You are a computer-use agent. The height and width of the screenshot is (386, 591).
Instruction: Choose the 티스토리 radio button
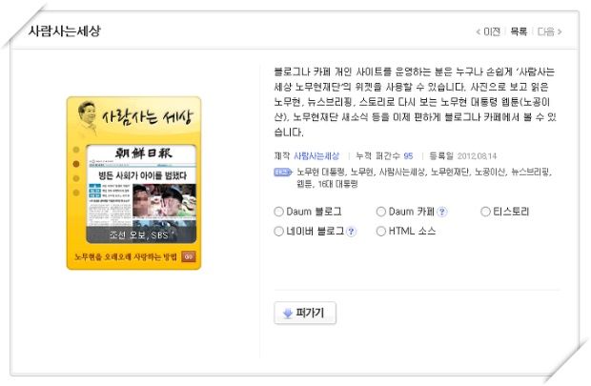click(485, 212)
